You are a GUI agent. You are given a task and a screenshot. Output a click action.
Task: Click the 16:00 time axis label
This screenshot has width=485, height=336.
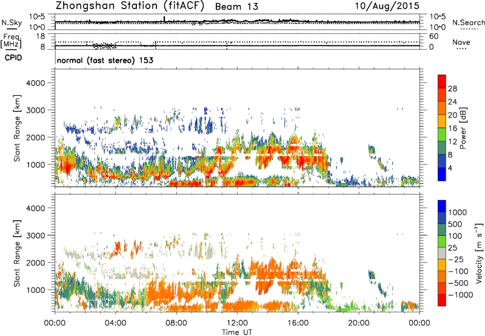point(298,323)
